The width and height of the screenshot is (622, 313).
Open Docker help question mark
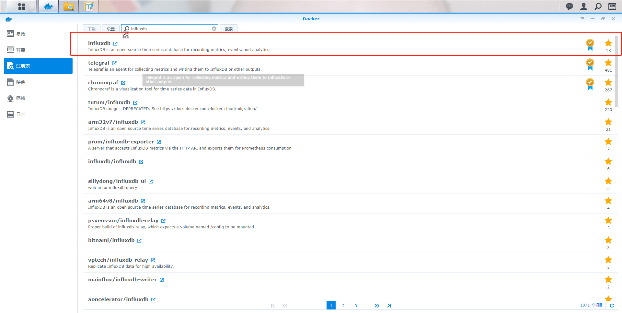point(582,19)
